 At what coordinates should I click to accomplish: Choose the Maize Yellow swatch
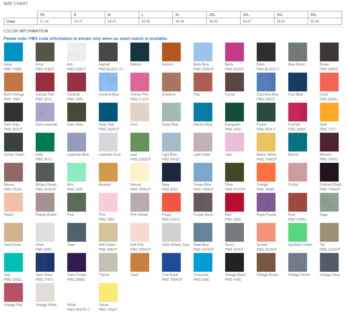click(x=266, y=142)
